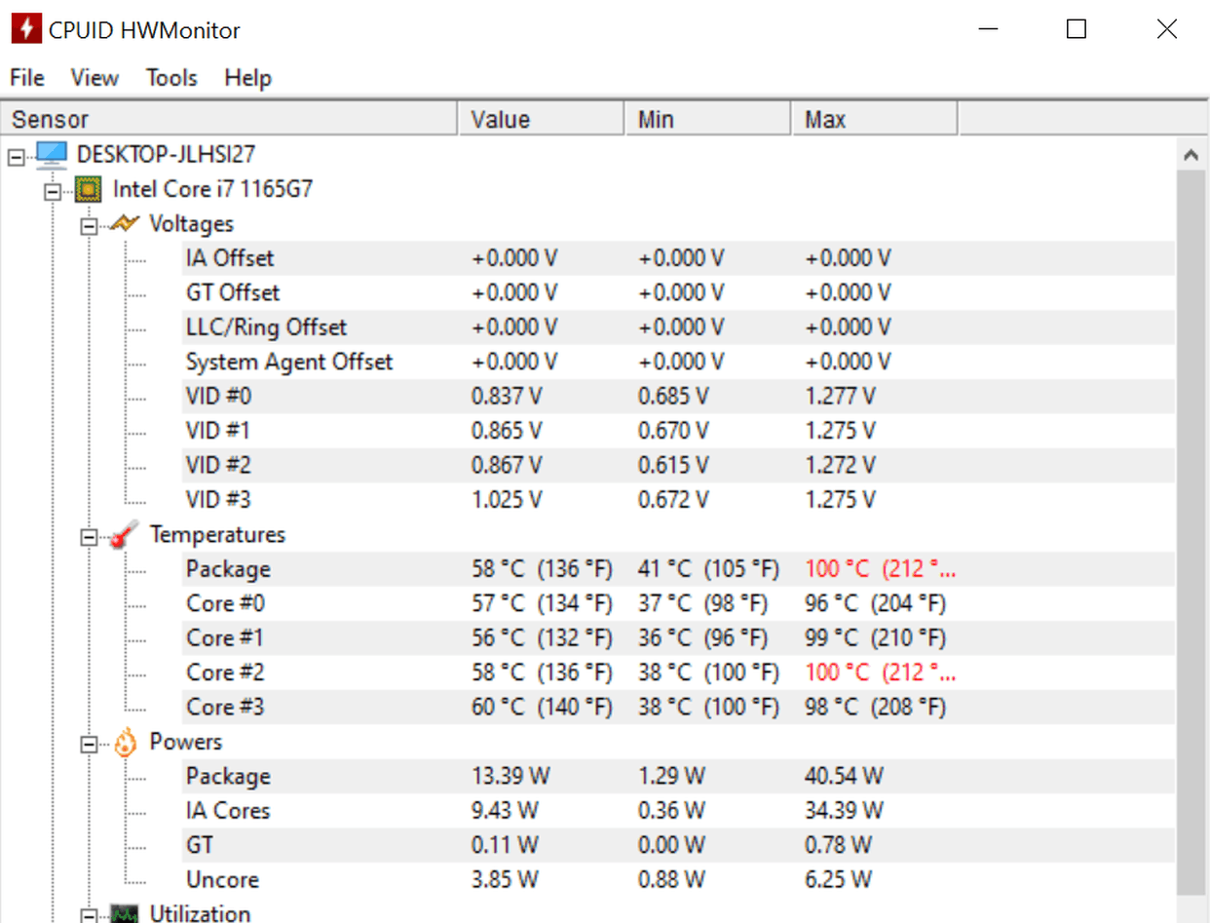The height and width of the screenshot is (923, 1210).
Task: Click the Powers flame icon
Action: coord(125,743)
